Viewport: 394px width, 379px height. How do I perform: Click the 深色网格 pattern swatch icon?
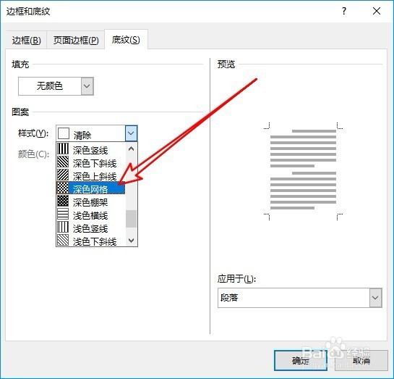[x=63, y=188]
